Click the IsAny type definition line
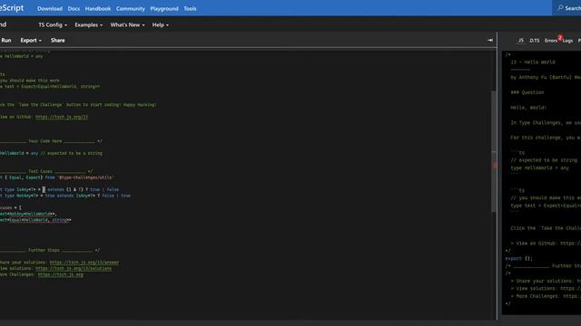Image resolution: width=581 pixels, height=326 pixels. 59,189
